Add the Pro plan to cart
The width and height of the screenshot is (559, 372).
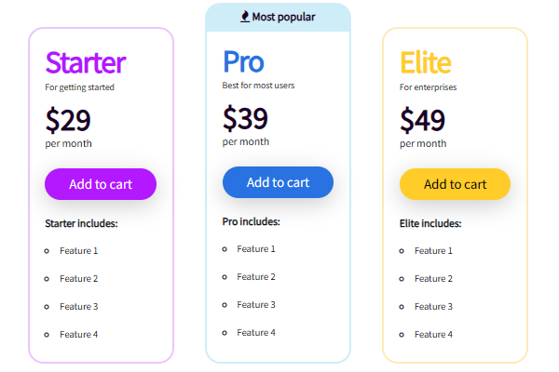[278, 182]
